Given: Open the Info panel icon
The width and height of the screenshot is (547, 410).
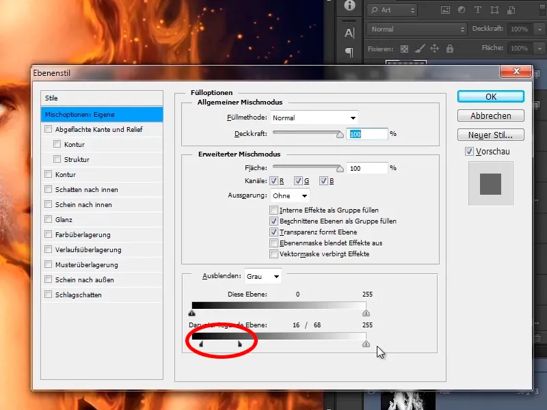Looking at the screenshot, I should (349, 5).
